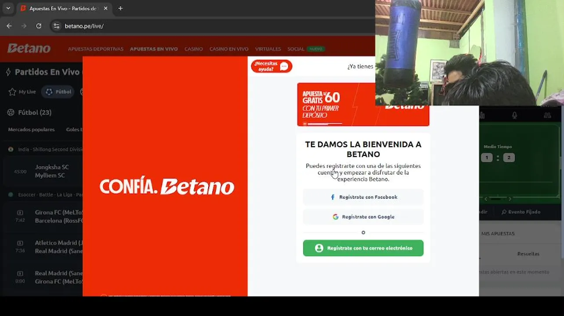Register with your email address
The width and height of the screenshot is (564, 316).
coord(363,248)
